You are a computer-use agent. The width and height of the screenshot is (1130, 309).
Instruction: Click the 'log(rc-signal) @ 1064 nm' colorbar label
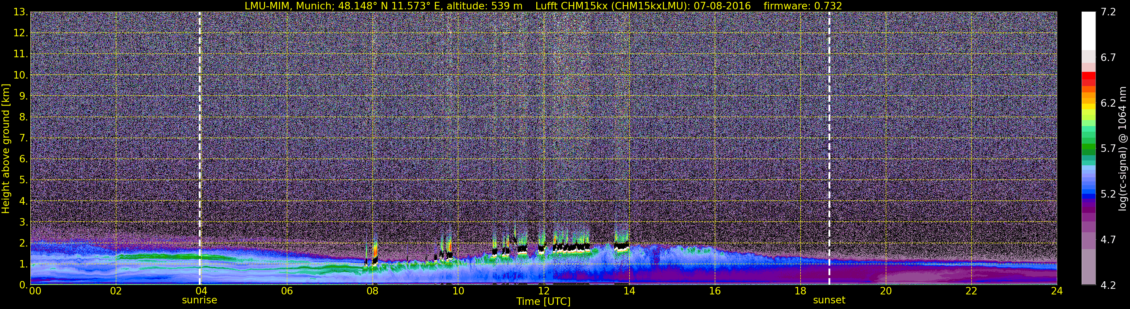1122,149
